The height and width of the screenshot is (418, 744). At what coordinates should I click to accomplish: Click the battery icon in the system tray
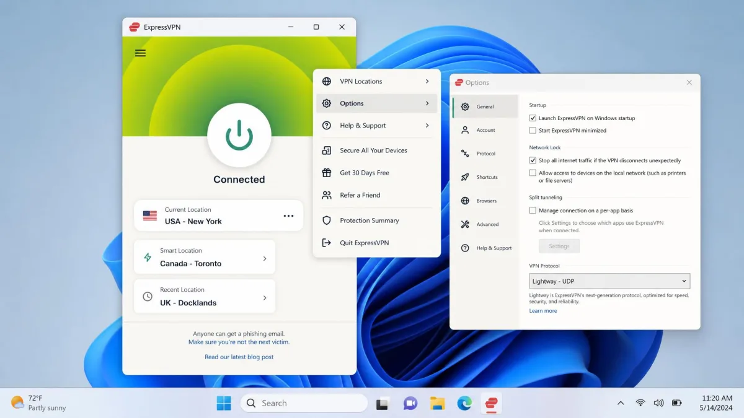click(x=677, y=403)
